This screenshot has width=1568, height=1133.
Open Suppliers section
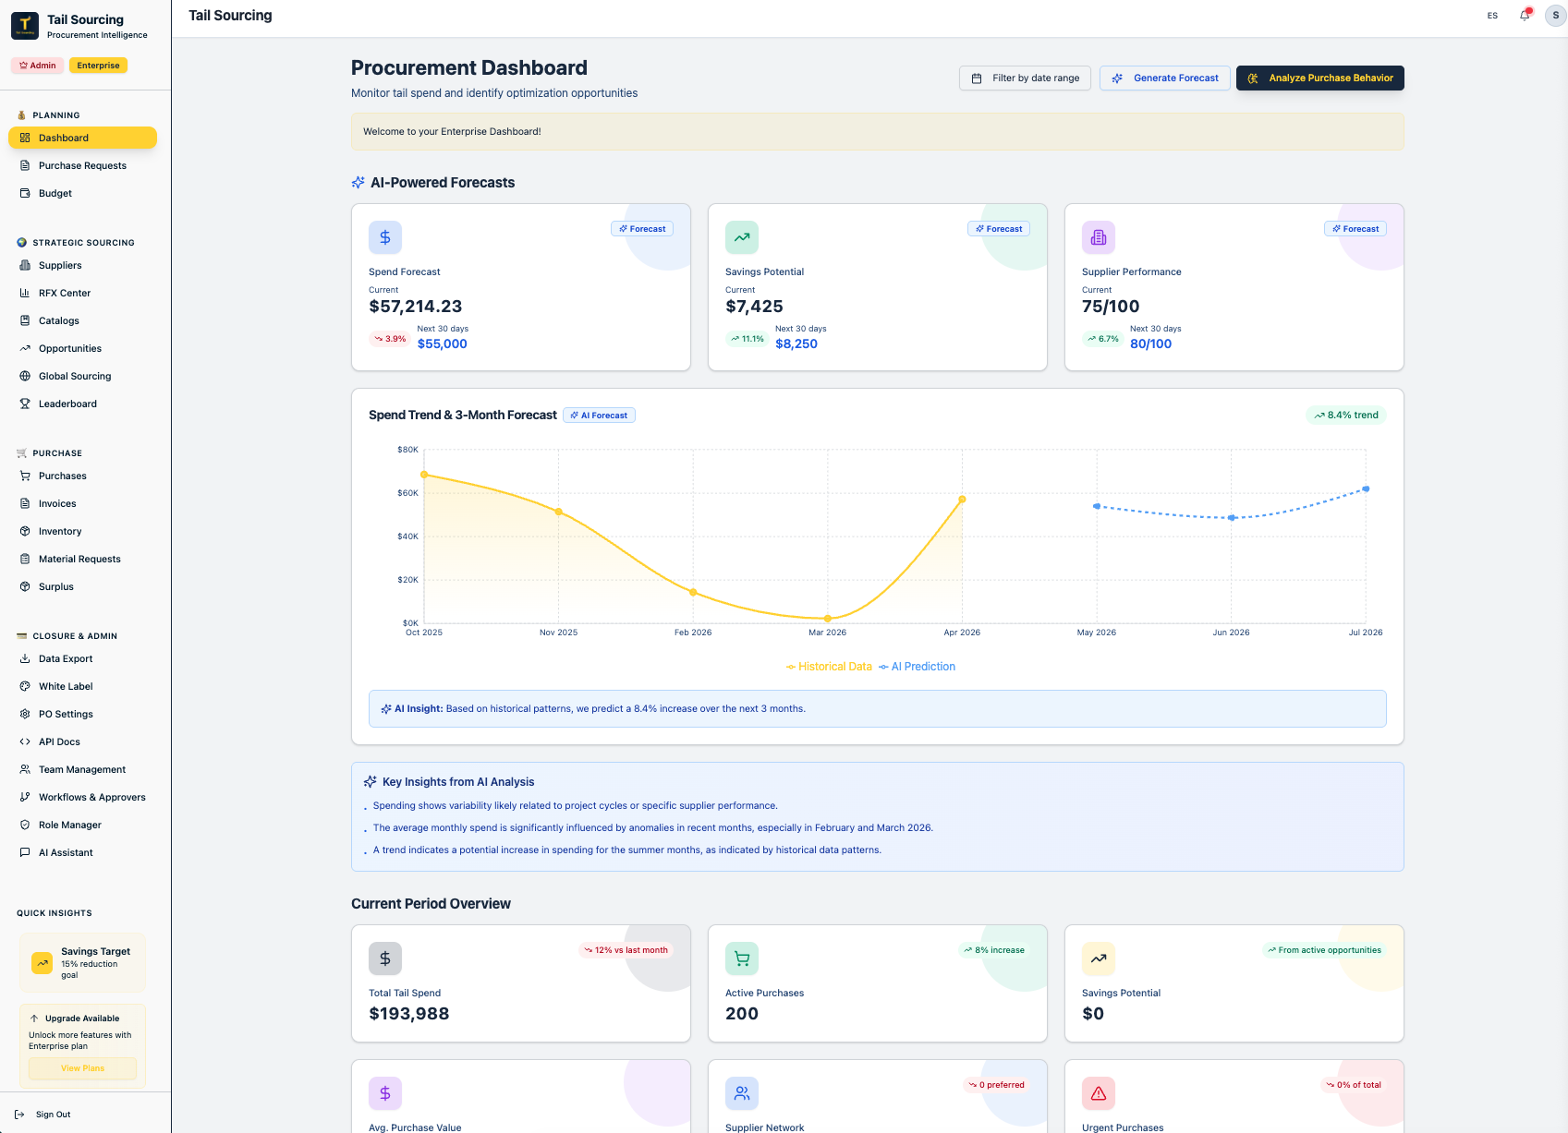(x=82, y=265)
